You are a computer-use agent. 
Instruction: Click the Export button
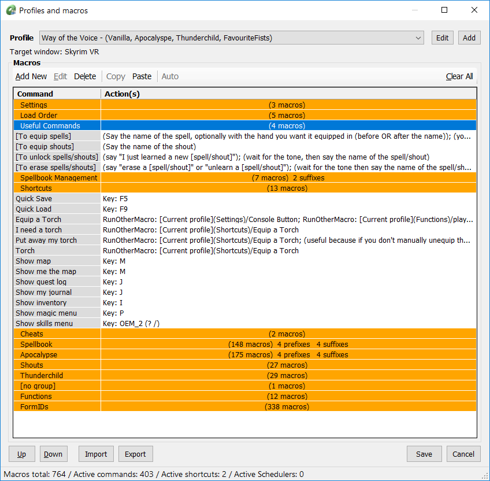(x=135, y=454)
